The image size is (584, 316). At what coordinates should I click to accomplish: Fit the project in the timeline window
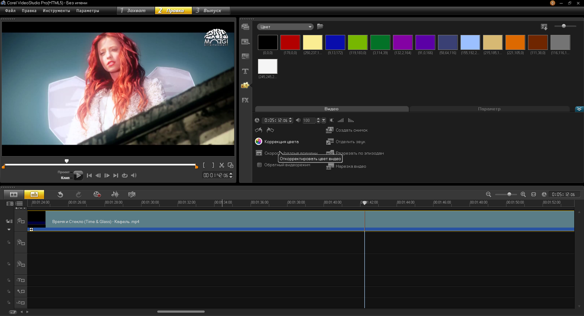tap(534, 194)
